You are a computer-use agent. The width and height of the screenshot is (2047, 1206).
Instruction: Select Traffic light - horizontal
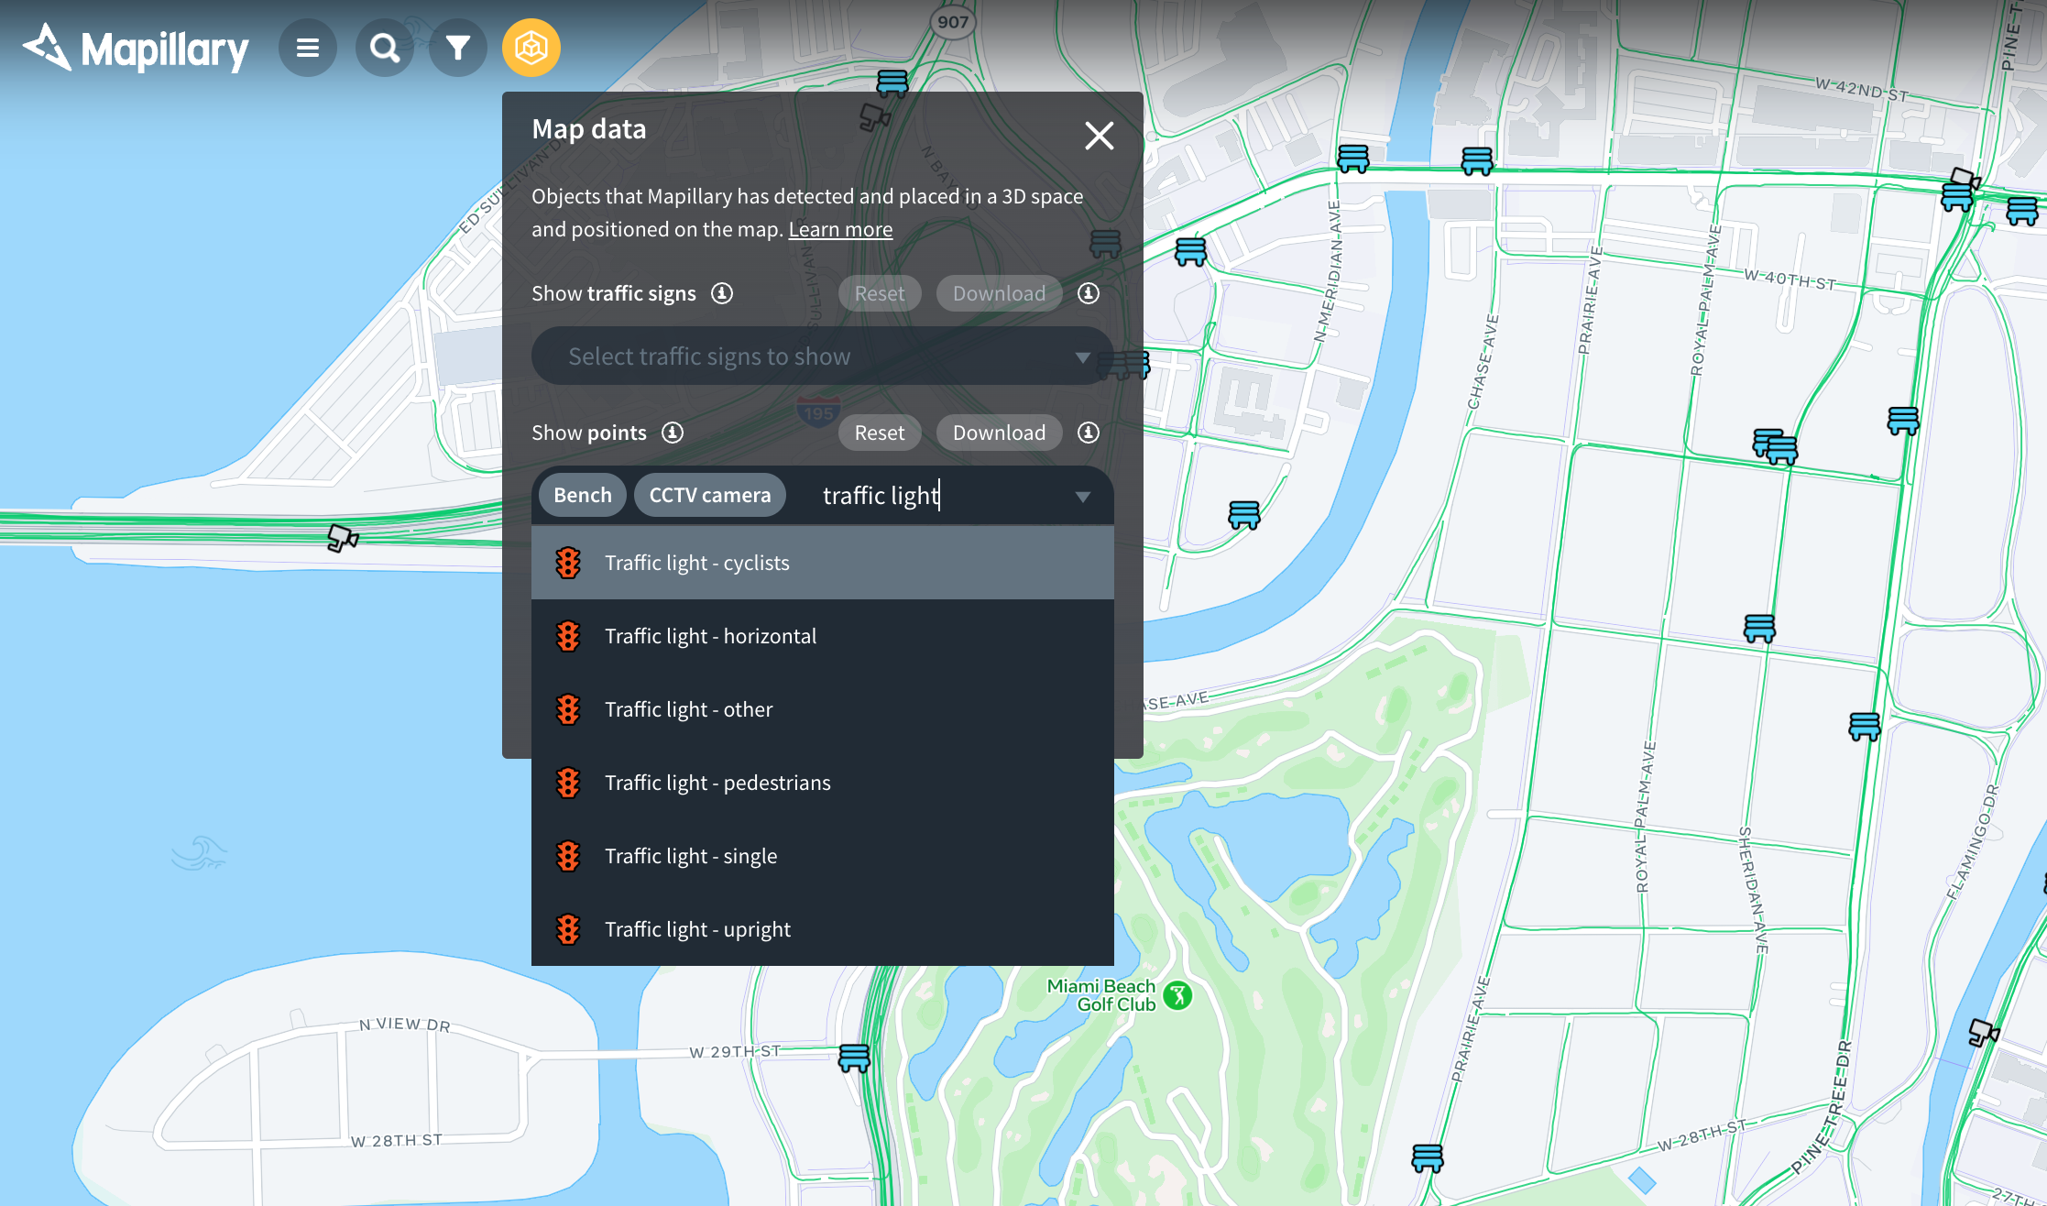[822, 636]
